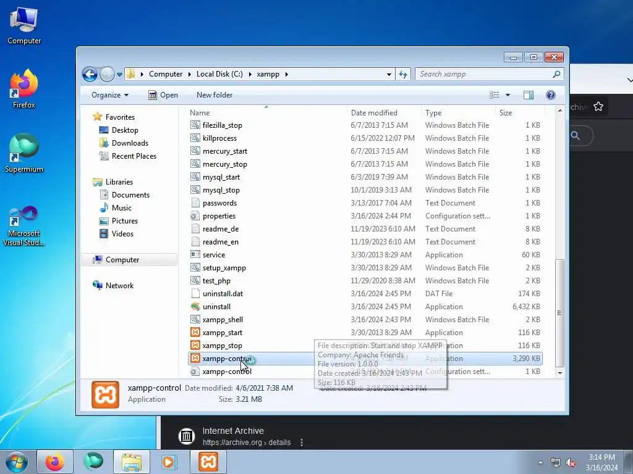
Task: Click the Open toolbar button
Action: tap(163, 95)
